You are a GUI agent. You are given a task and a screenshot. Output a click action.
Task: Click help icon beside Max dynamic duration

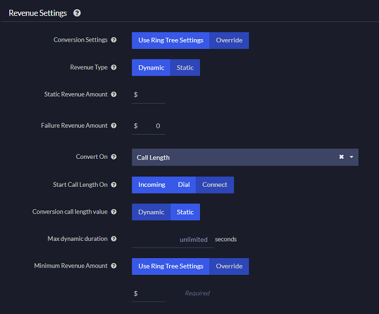pos(114,239)
